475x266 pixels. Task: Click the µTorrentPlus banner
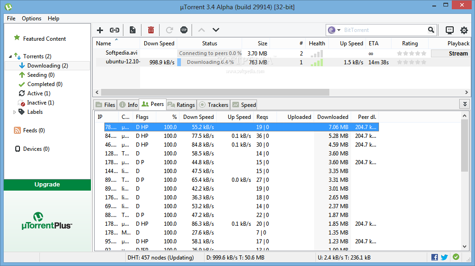click(47, 221)
